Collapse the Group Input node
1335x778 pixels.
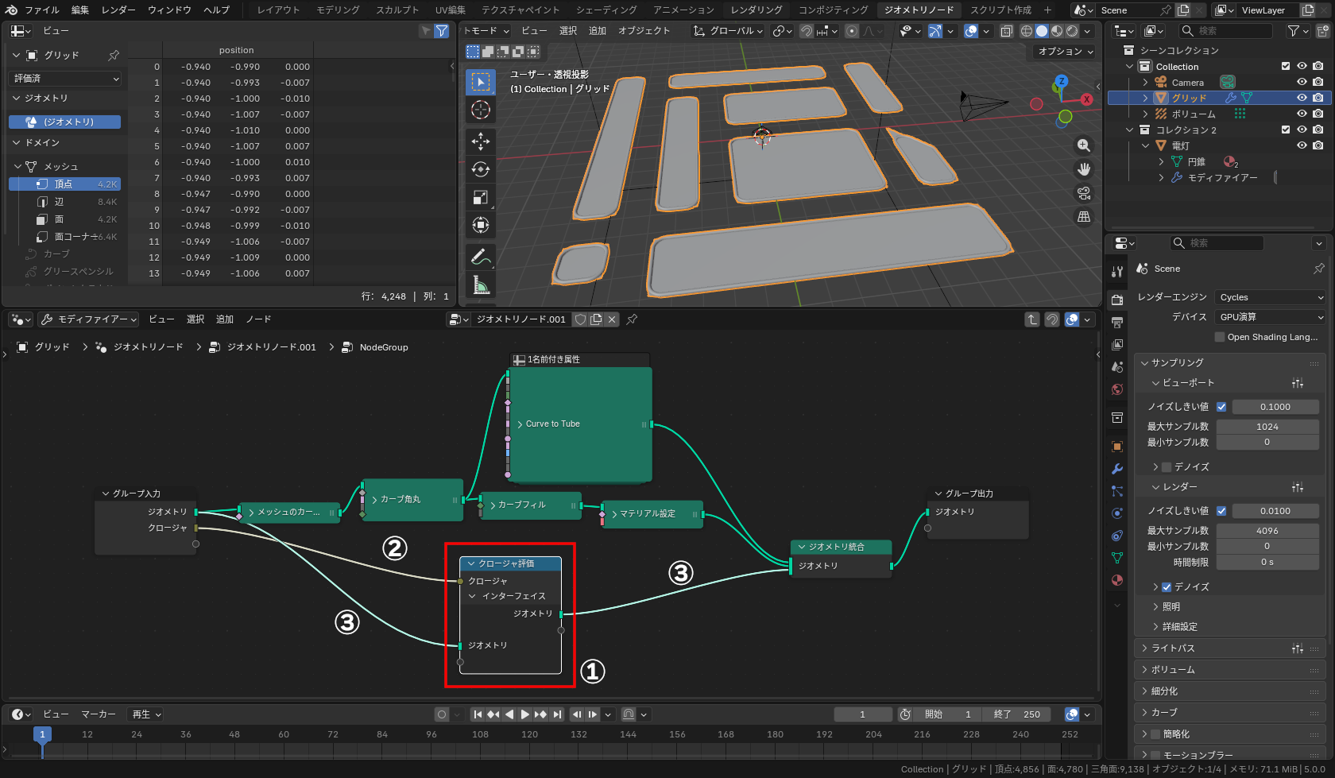(106, 494)
